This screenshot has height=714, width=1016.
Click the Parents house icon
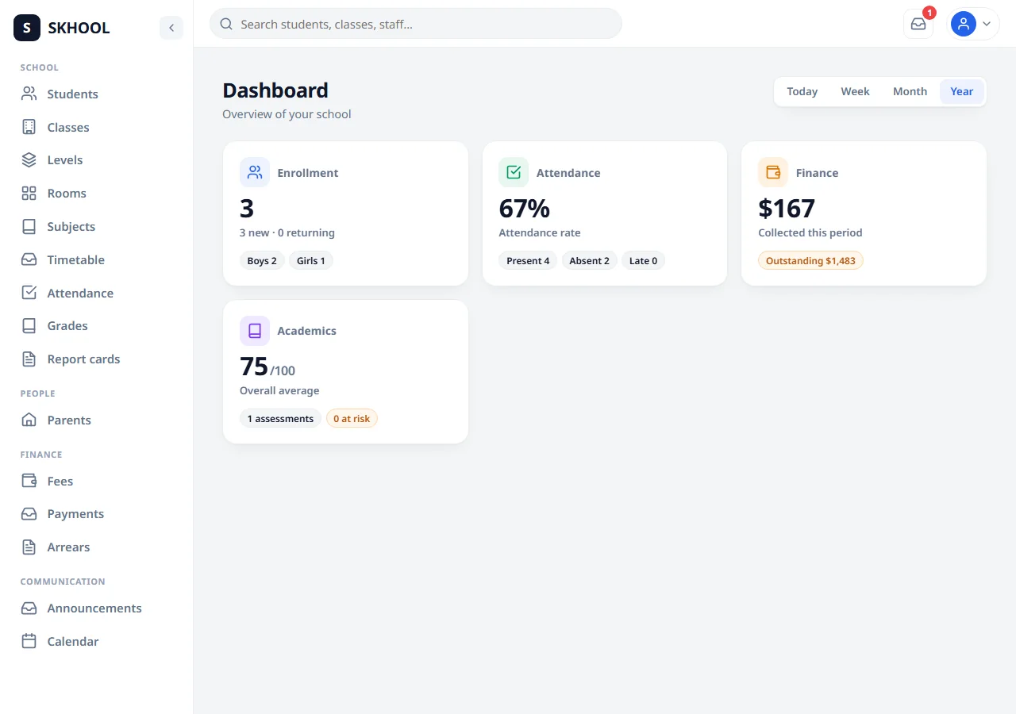click(x=29, y=420)
